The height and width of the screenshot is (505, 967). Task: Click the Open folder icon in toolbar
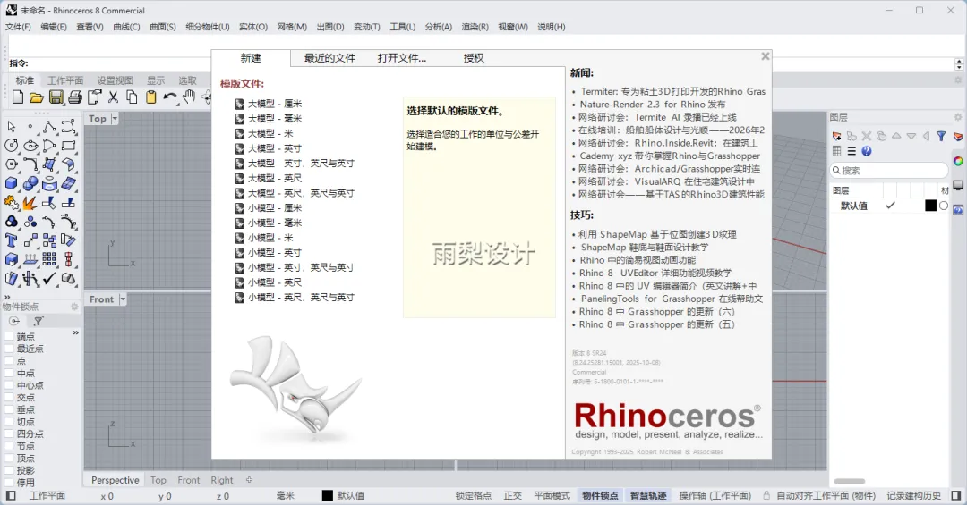tap(37, 97)
